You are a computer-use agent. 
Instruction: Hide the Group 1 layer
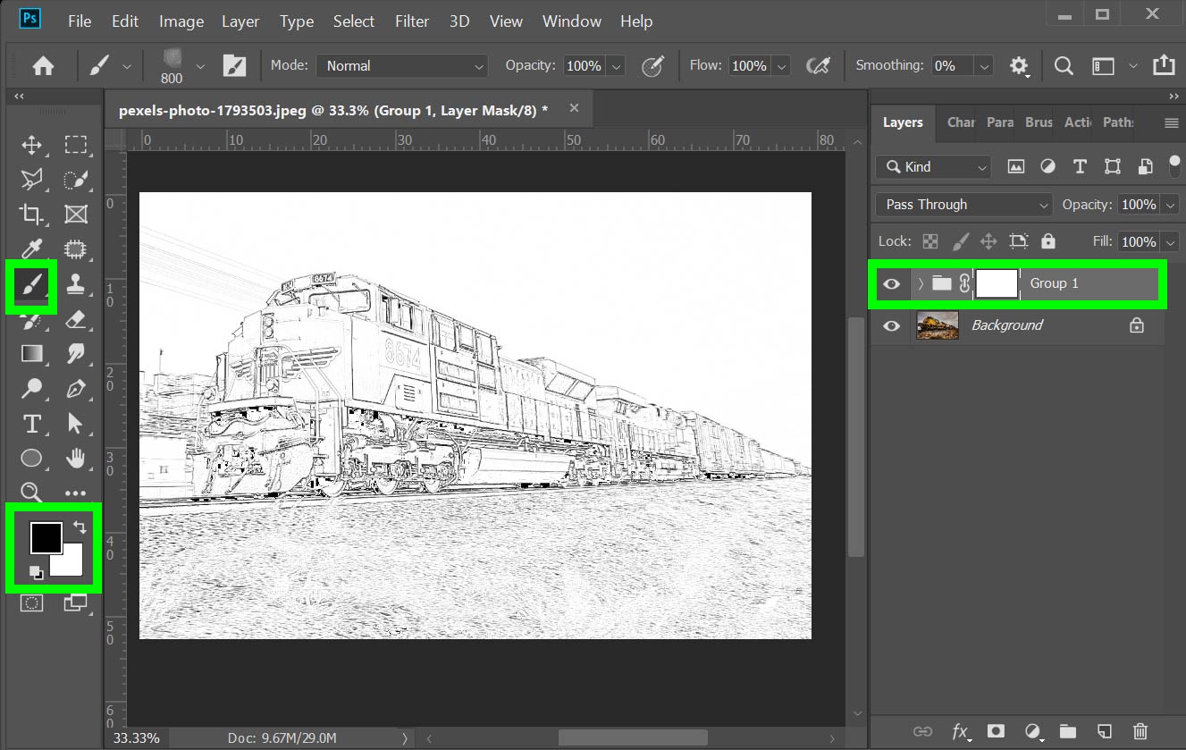click(891, 283)
